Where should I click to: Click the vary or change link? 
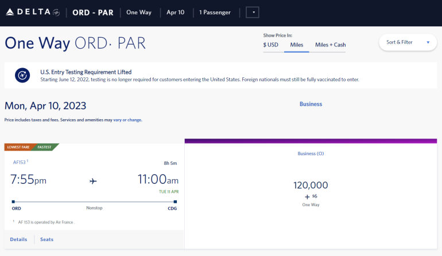point(126,120)
